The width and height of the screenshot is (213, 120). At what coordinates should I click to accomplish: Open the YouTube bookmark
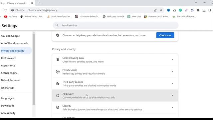click(x=11, y=16)
